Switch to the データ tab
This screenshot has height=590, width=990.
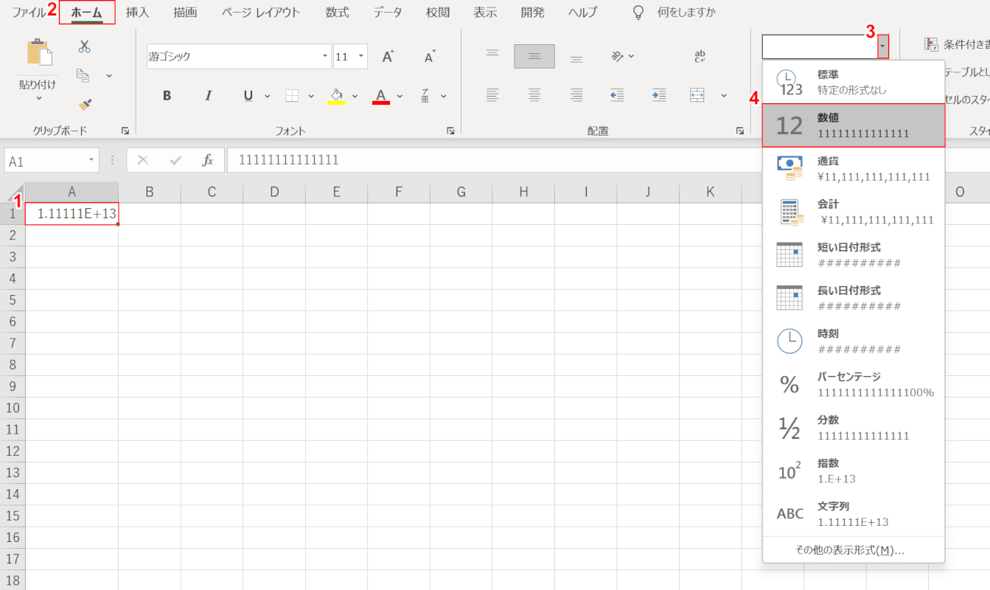(x=388, y=13)
